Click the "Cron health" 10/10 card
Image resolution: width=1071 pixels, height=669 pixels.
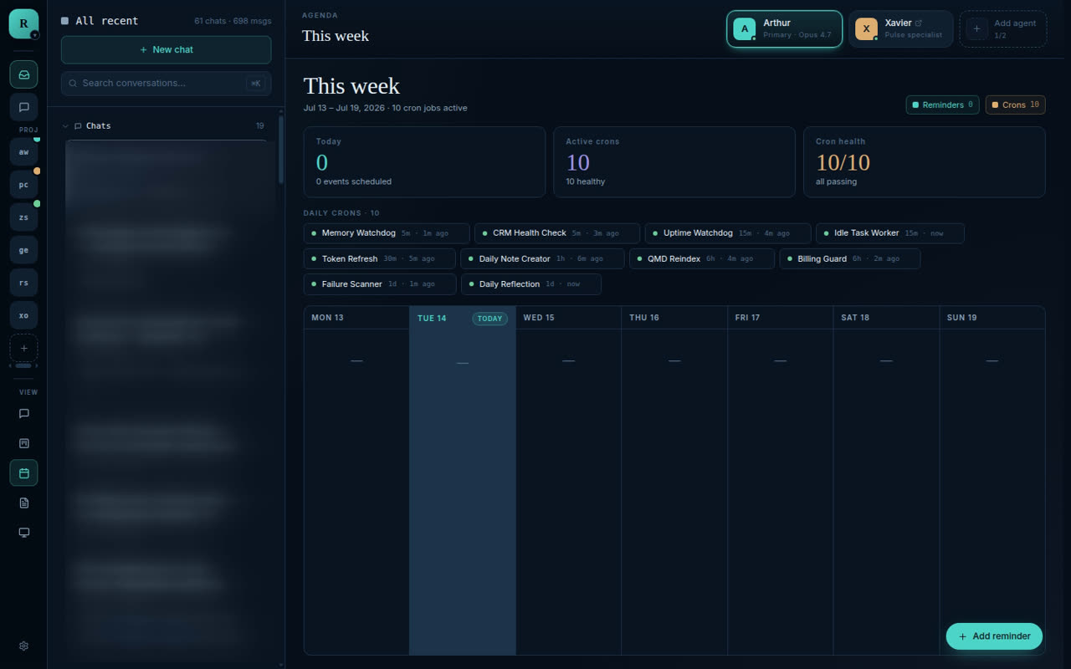click(925, 162)
